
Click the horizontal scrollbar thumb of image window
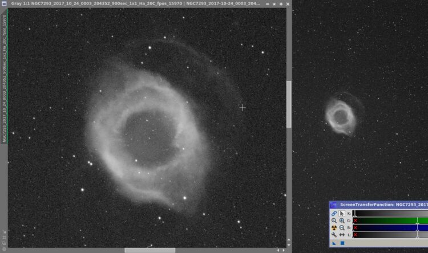(150, 250)
